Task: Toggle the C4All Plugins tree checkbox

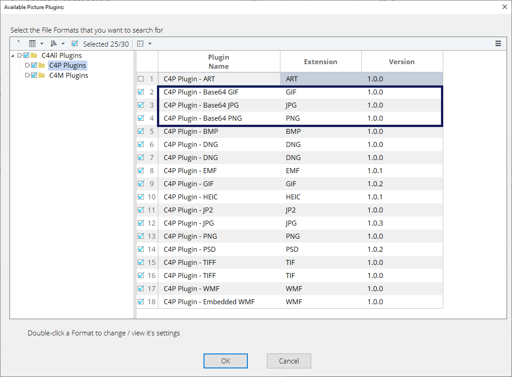Action: [x=26, y=55]
